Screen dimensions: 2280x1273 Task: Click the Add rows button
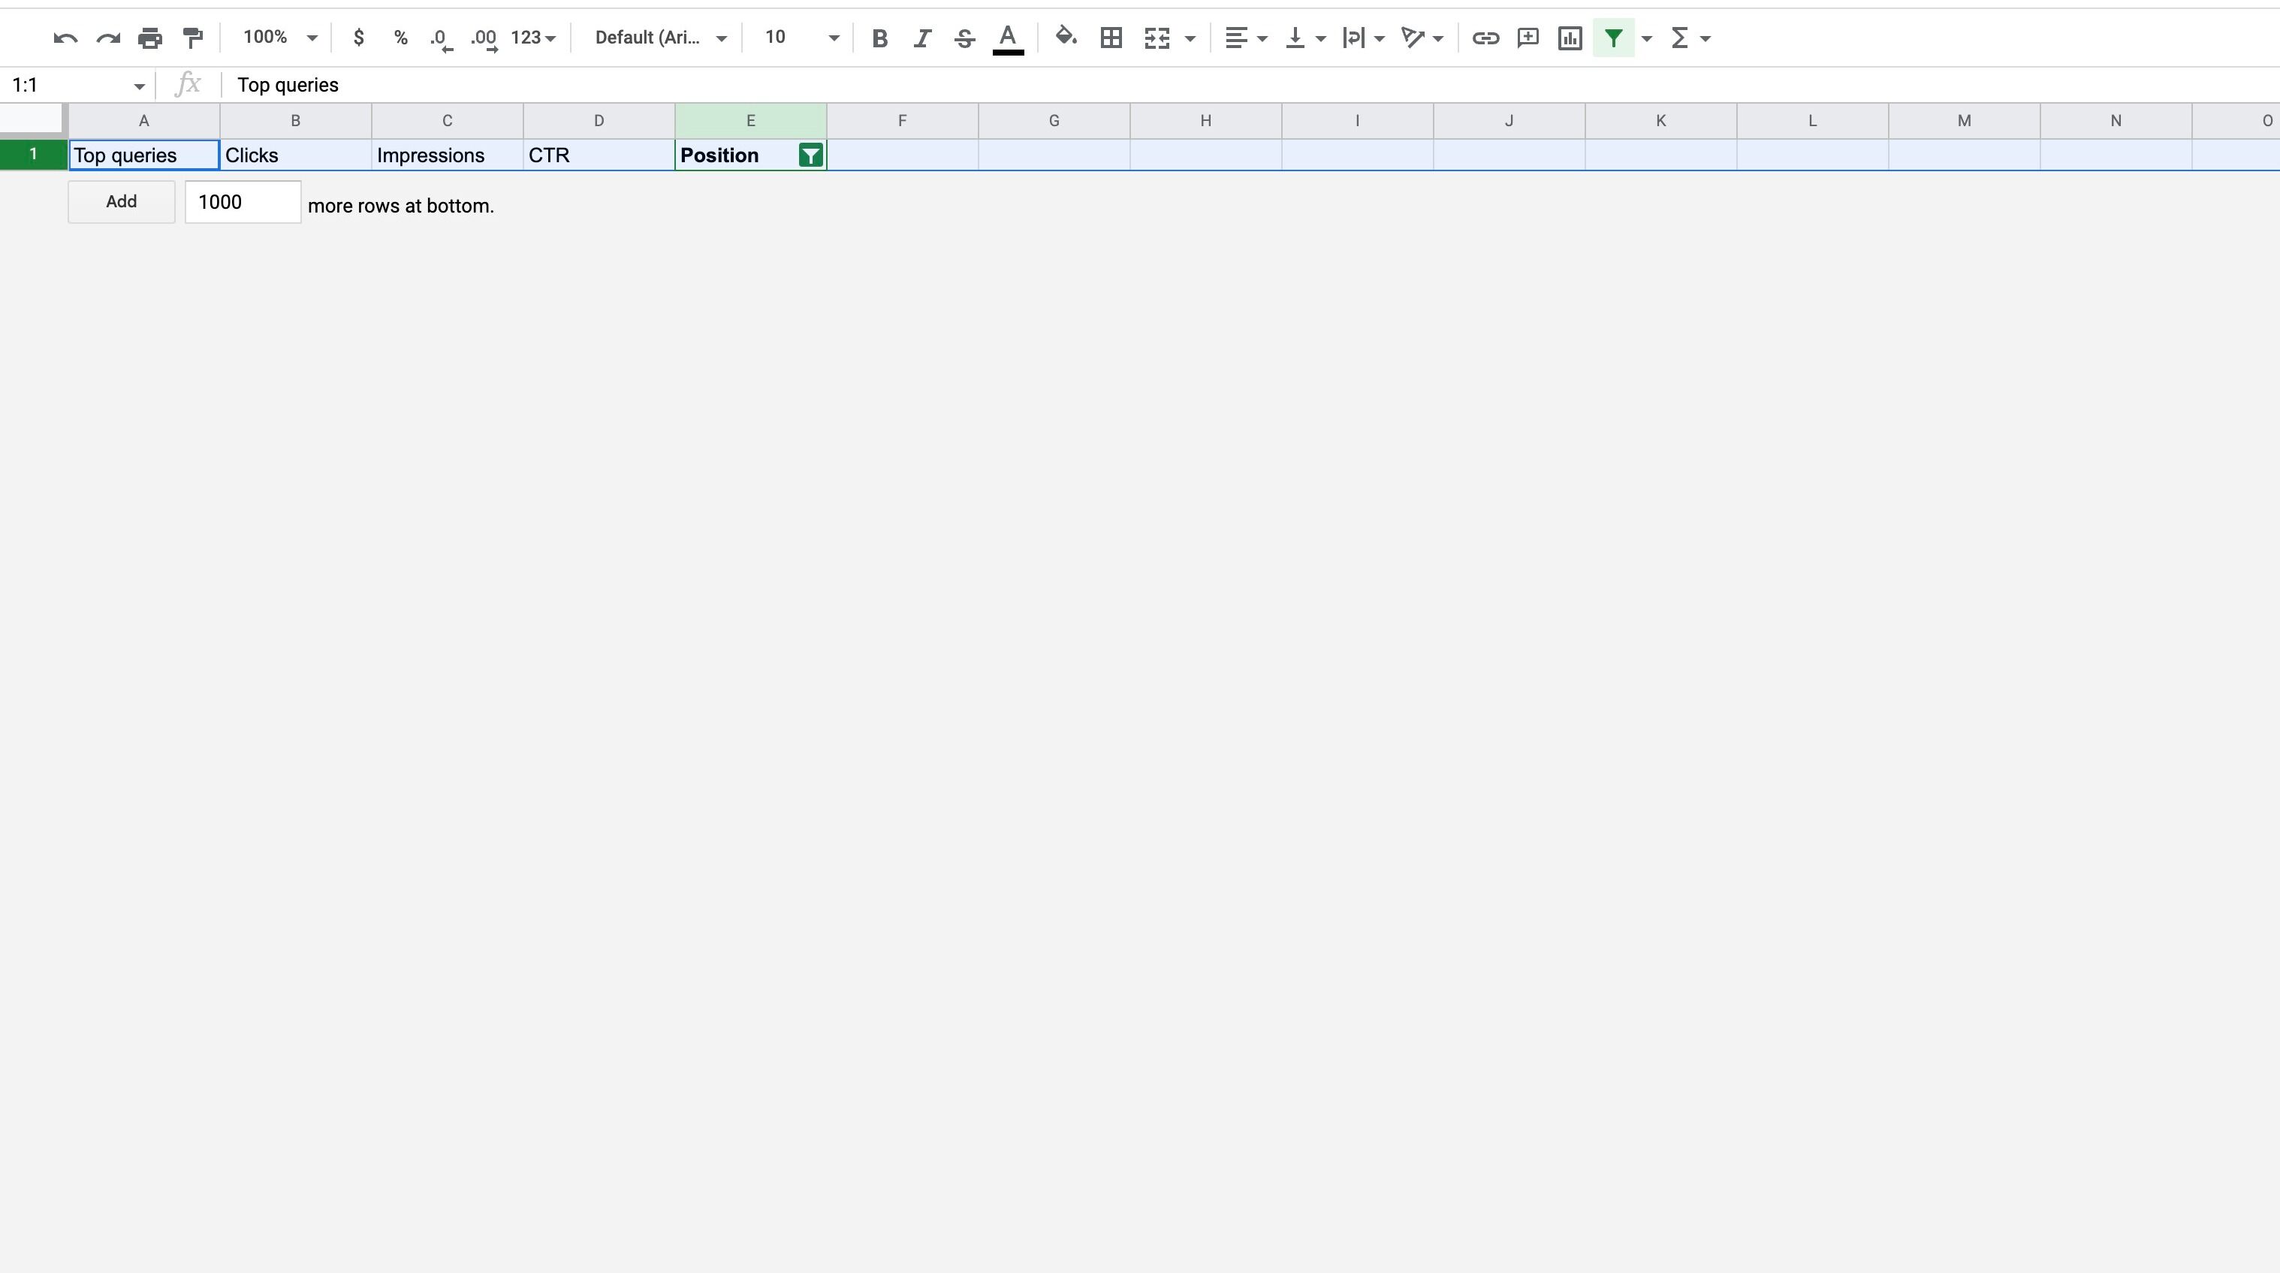[121, 202]
